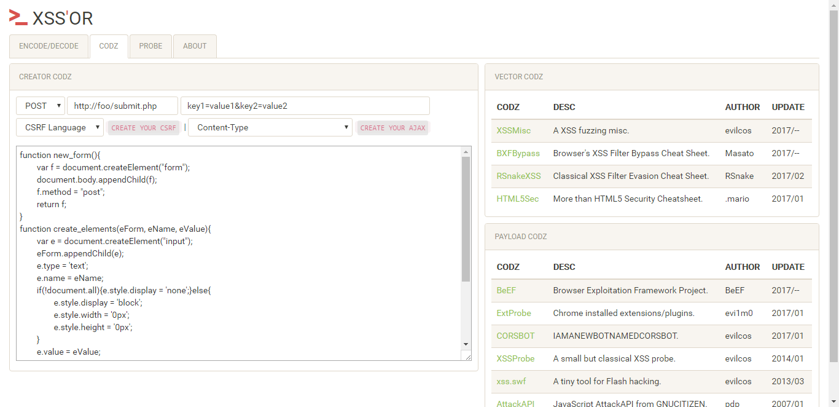Open the POST request method dropdown

(x=40, y=105)
